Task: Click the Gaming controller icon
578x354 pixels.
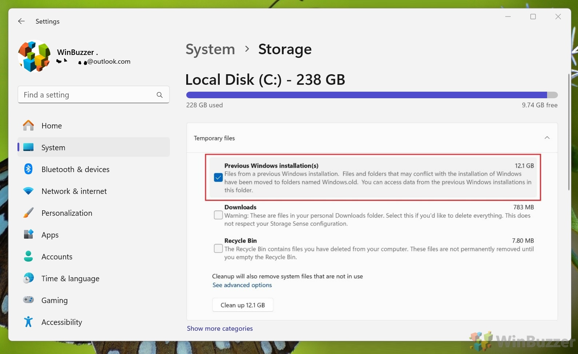Action: pos(28,300)
